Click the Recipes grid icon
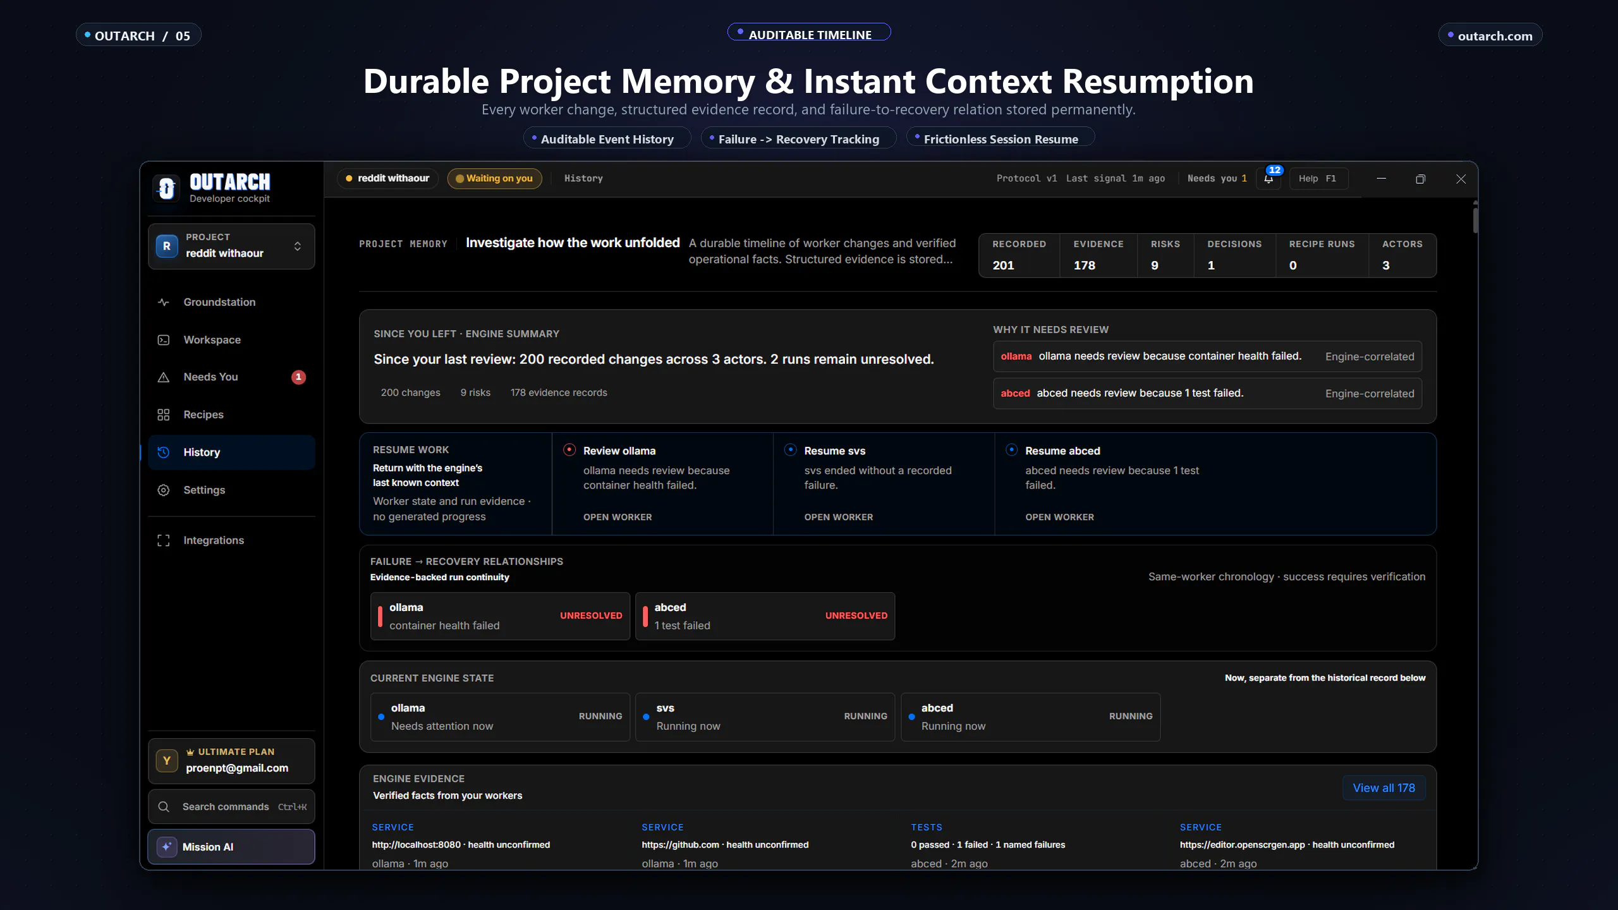This screenshot has width=1618, height=910. 163,415
